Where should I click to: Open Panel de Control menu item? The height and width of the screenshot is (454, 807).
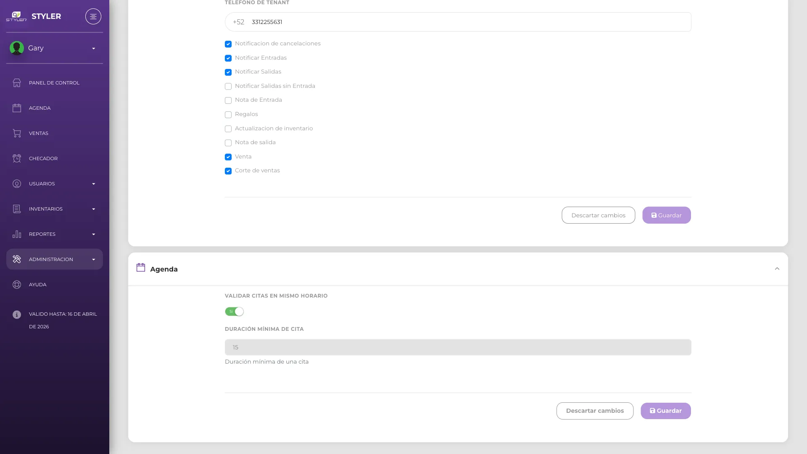click(55, 83)
